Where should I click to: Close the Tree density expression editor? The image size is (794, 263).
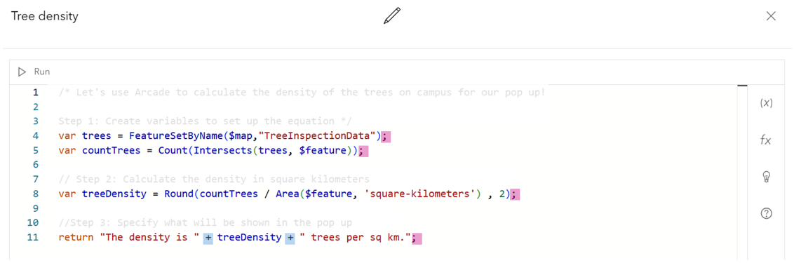(x=771, y=16)
